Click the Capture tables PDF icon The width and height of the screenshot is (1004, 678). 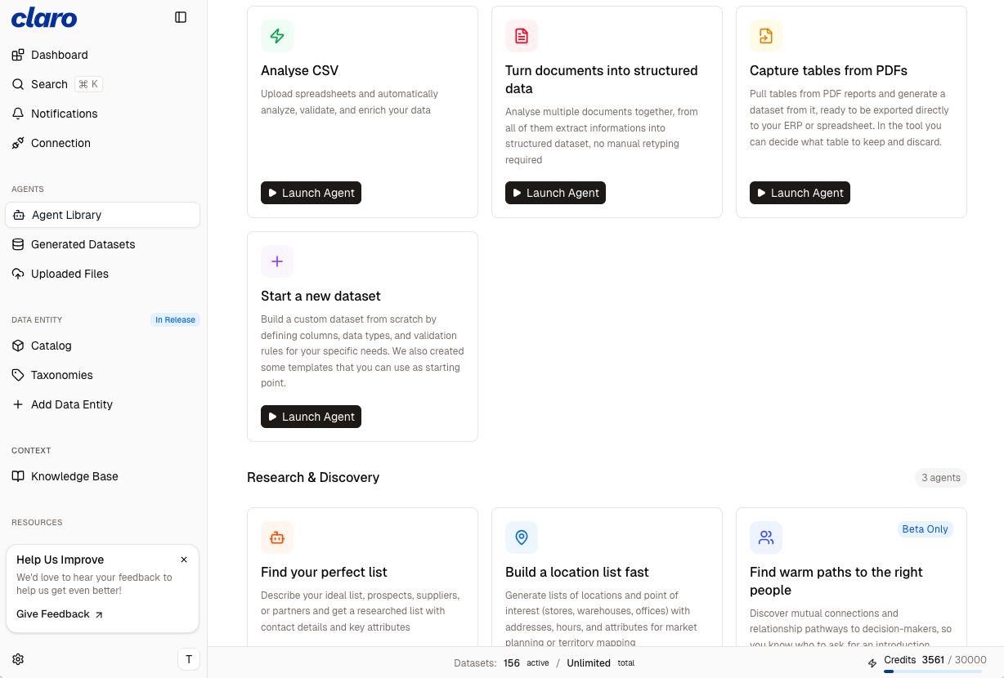click(x=766, y=36)
